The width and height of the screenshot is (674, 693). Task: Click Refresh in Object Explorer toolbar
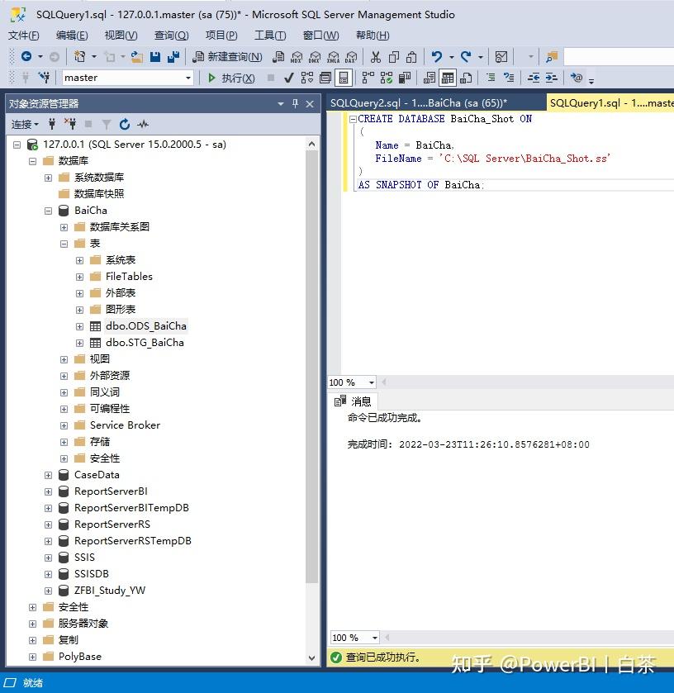[x=125, y=124]
